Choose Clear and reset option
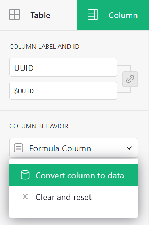Screen dimensions: 149x225 pyautogui.click(x=73, y=197)
